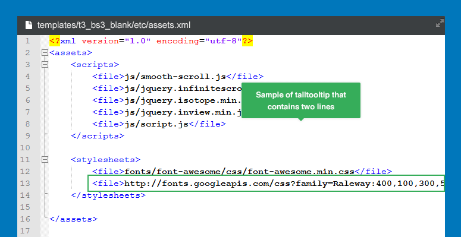The height and width of the screenshot is (237, 461).
Task: Click line number 13 in the gutter
Action: pyautogui.click(x=25, y=184)
